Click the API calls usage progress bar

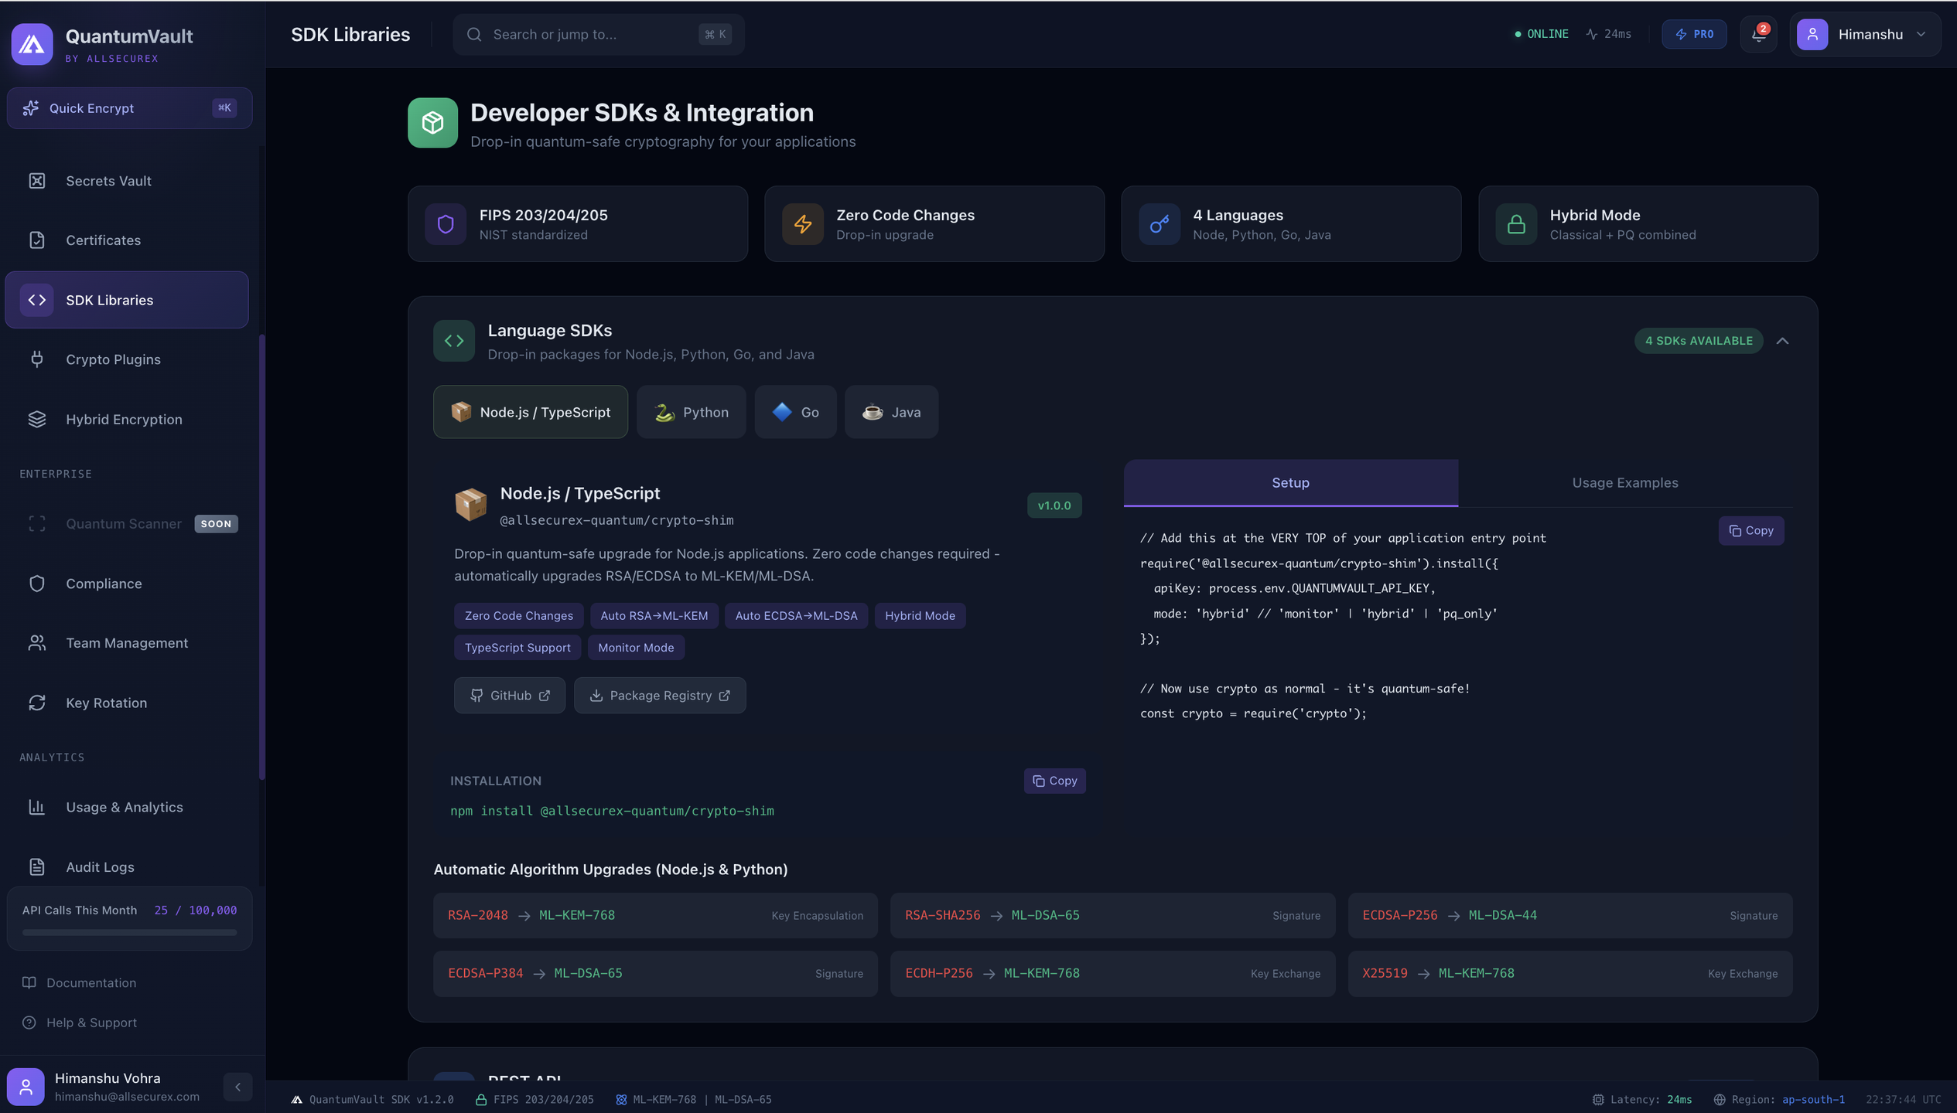[x=129, y=932]
